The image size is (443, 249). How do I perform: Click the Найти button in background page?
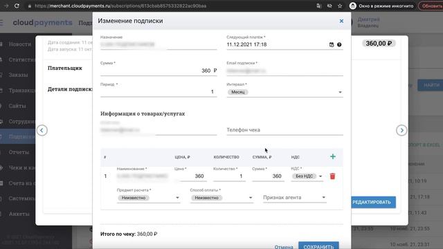(x=431, y=85)
